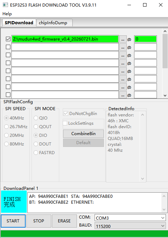Tick the second file row checkbox

coord(8,47)
